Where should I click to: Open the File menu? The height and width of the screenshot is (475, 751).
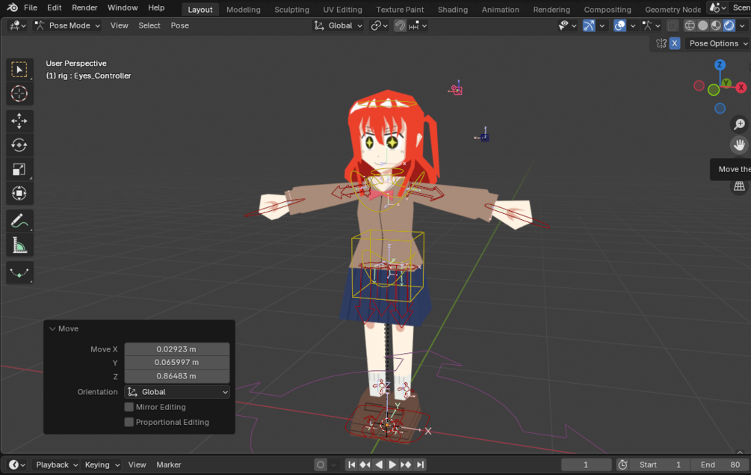[x=30, y=7]
